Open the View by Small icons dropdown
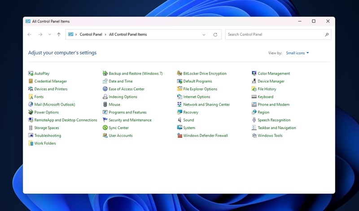359x211 pixels. click(298, 53)
